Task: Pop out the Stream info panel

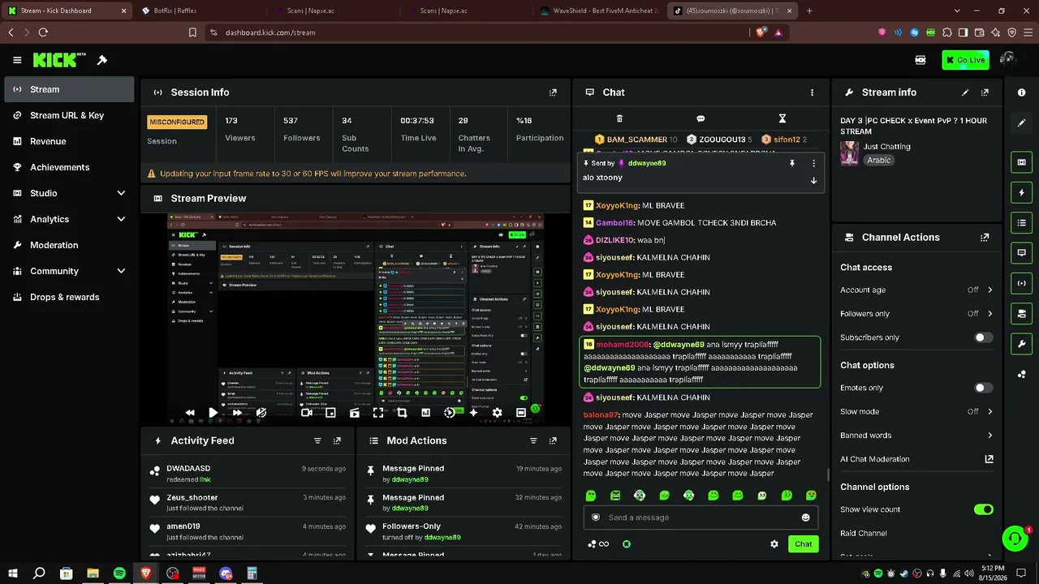Action: pyautogui.click(x=985, y=92)
